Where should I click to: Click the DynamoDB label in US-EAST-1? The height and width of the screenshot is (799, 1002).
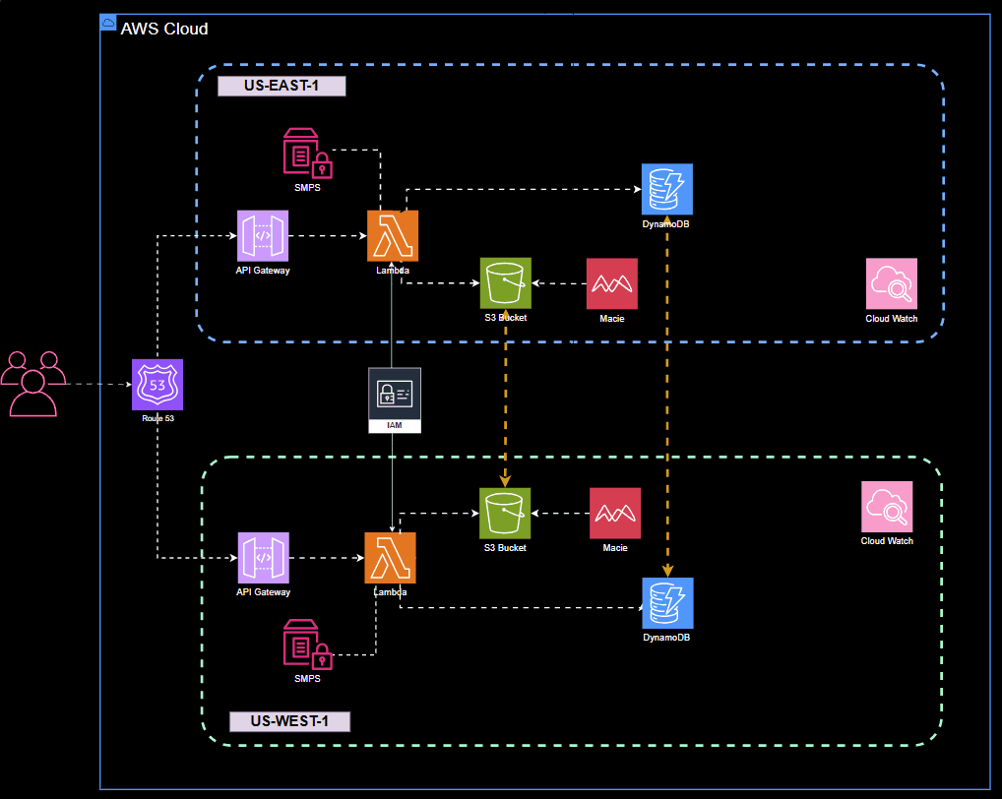[666, 224]
